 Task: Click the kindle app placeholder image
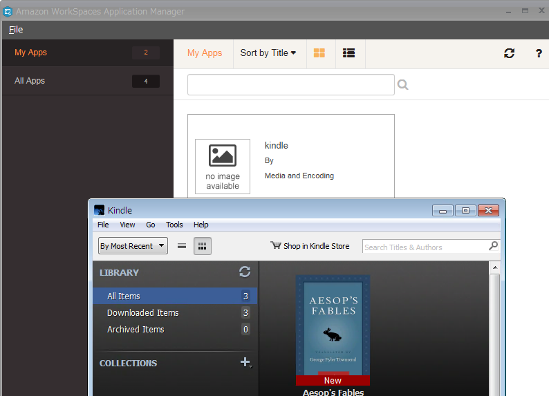223,167
